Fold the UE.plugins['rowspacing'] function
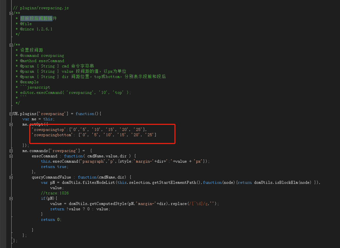This screenshot has width=340, height=248. (x=11, y=114)
